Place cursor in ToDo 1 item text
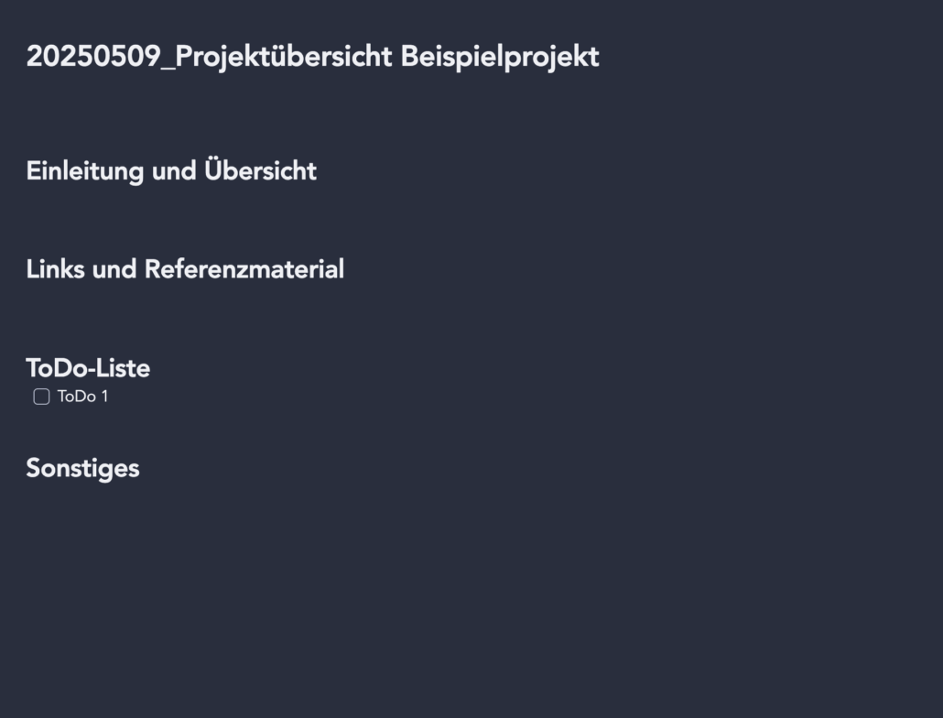 coord(82,397)
